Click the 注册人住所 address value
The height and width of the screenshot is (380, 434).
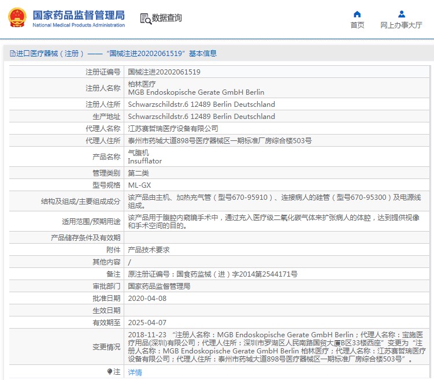201,105
